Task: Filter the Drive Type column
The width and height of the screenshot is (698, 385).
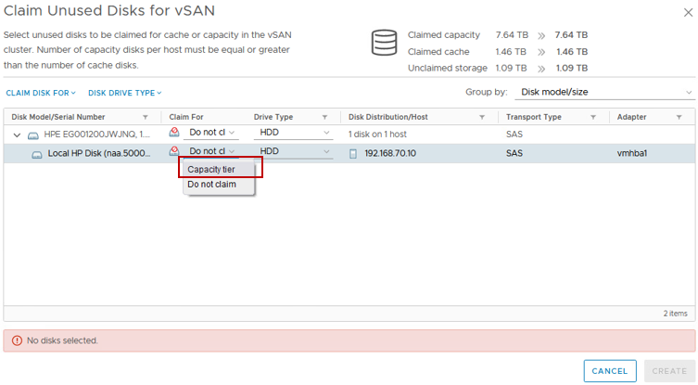Action: (x=324, y=117)
